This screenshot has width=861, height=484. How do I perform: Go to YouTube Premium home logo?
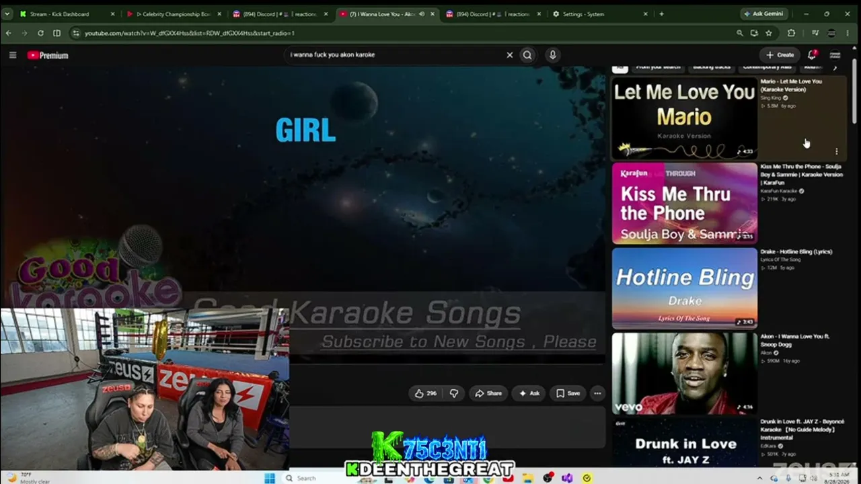(48, 55)
